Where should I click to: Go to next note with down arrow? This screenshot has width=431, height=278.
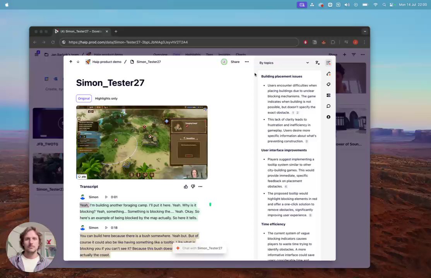(x=78, y=62)
